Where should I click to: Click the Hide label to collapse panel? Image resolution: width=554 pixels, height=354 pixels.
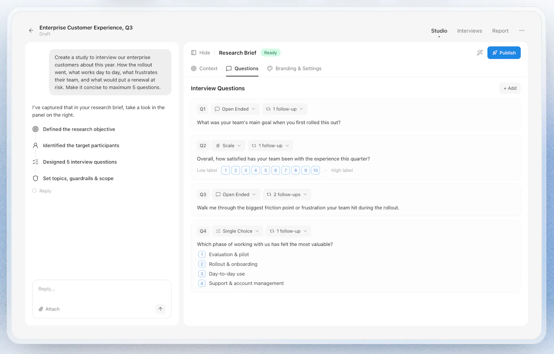point(205,53)
